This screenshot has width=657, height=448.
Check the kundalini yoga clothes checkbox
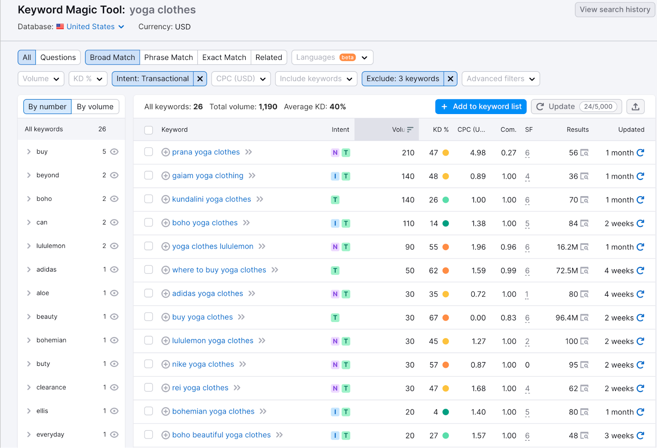point(149,199)
